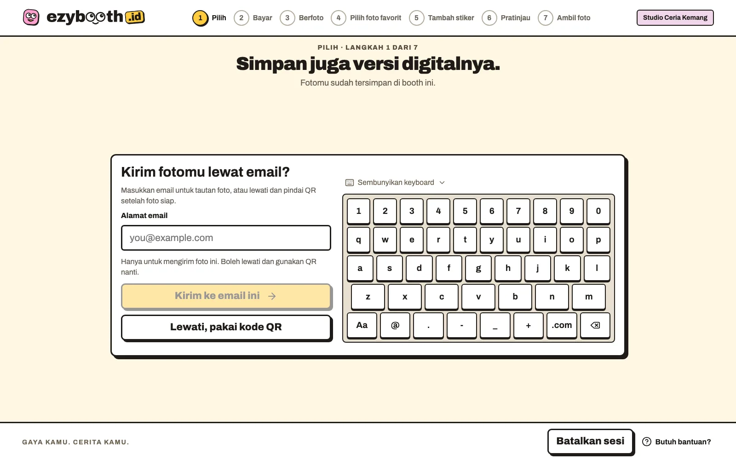Tap the letter q key
The height and width of the screenshot is (460, 736).
[359, 240]
